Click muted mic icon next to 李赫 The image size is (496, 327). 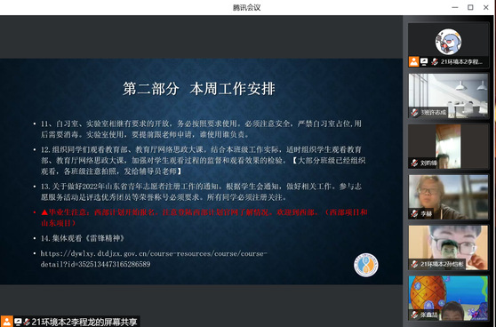tap(414, 213)
